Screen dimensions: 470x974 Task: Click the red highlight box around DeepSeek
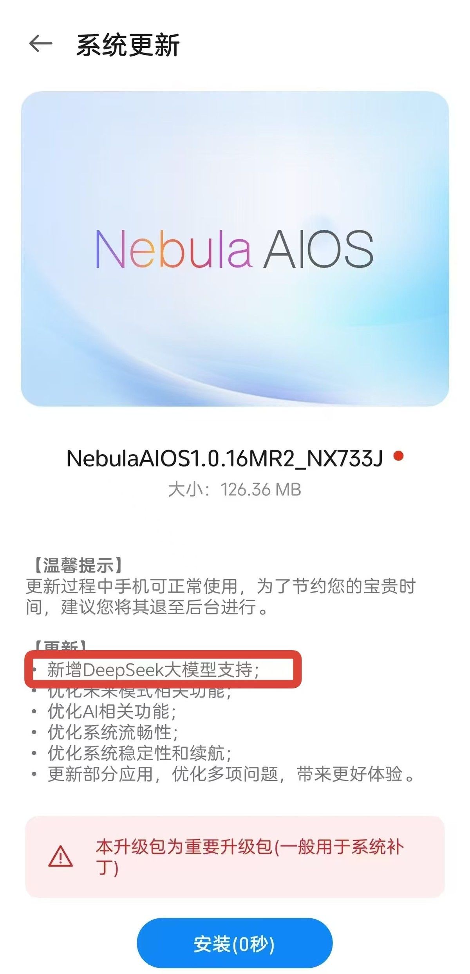[163, 669]
